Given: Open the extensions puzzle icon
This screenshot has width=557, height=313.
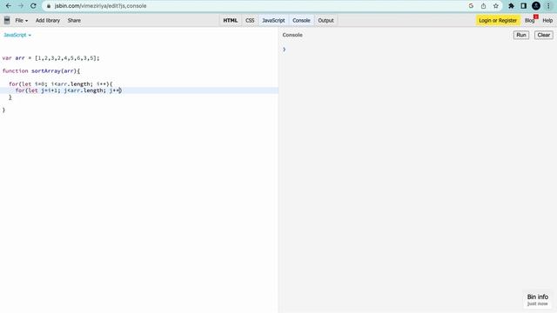Looking at the screenshot, I should pyautogui.click(x=511, y=6).
